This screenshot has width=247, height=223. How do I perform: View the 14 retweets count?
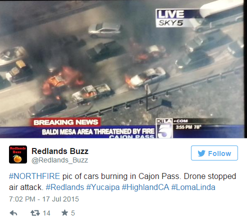(x=46, y=213)
